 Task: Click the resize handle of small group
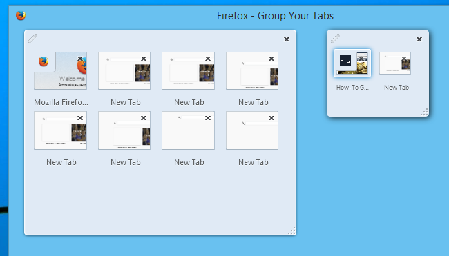[424, 112]
